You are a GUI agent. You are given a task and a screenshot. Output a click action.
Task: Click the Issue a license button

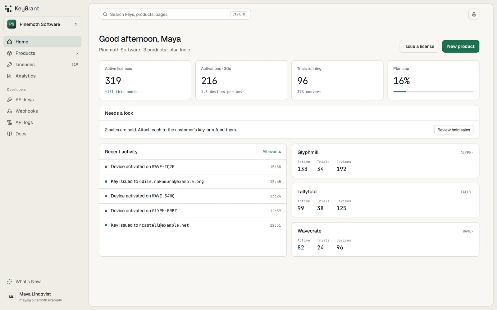(x=419, y=46)
